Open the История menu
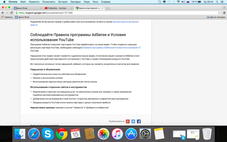Viewport: 227px width, 142px height. 63,2
